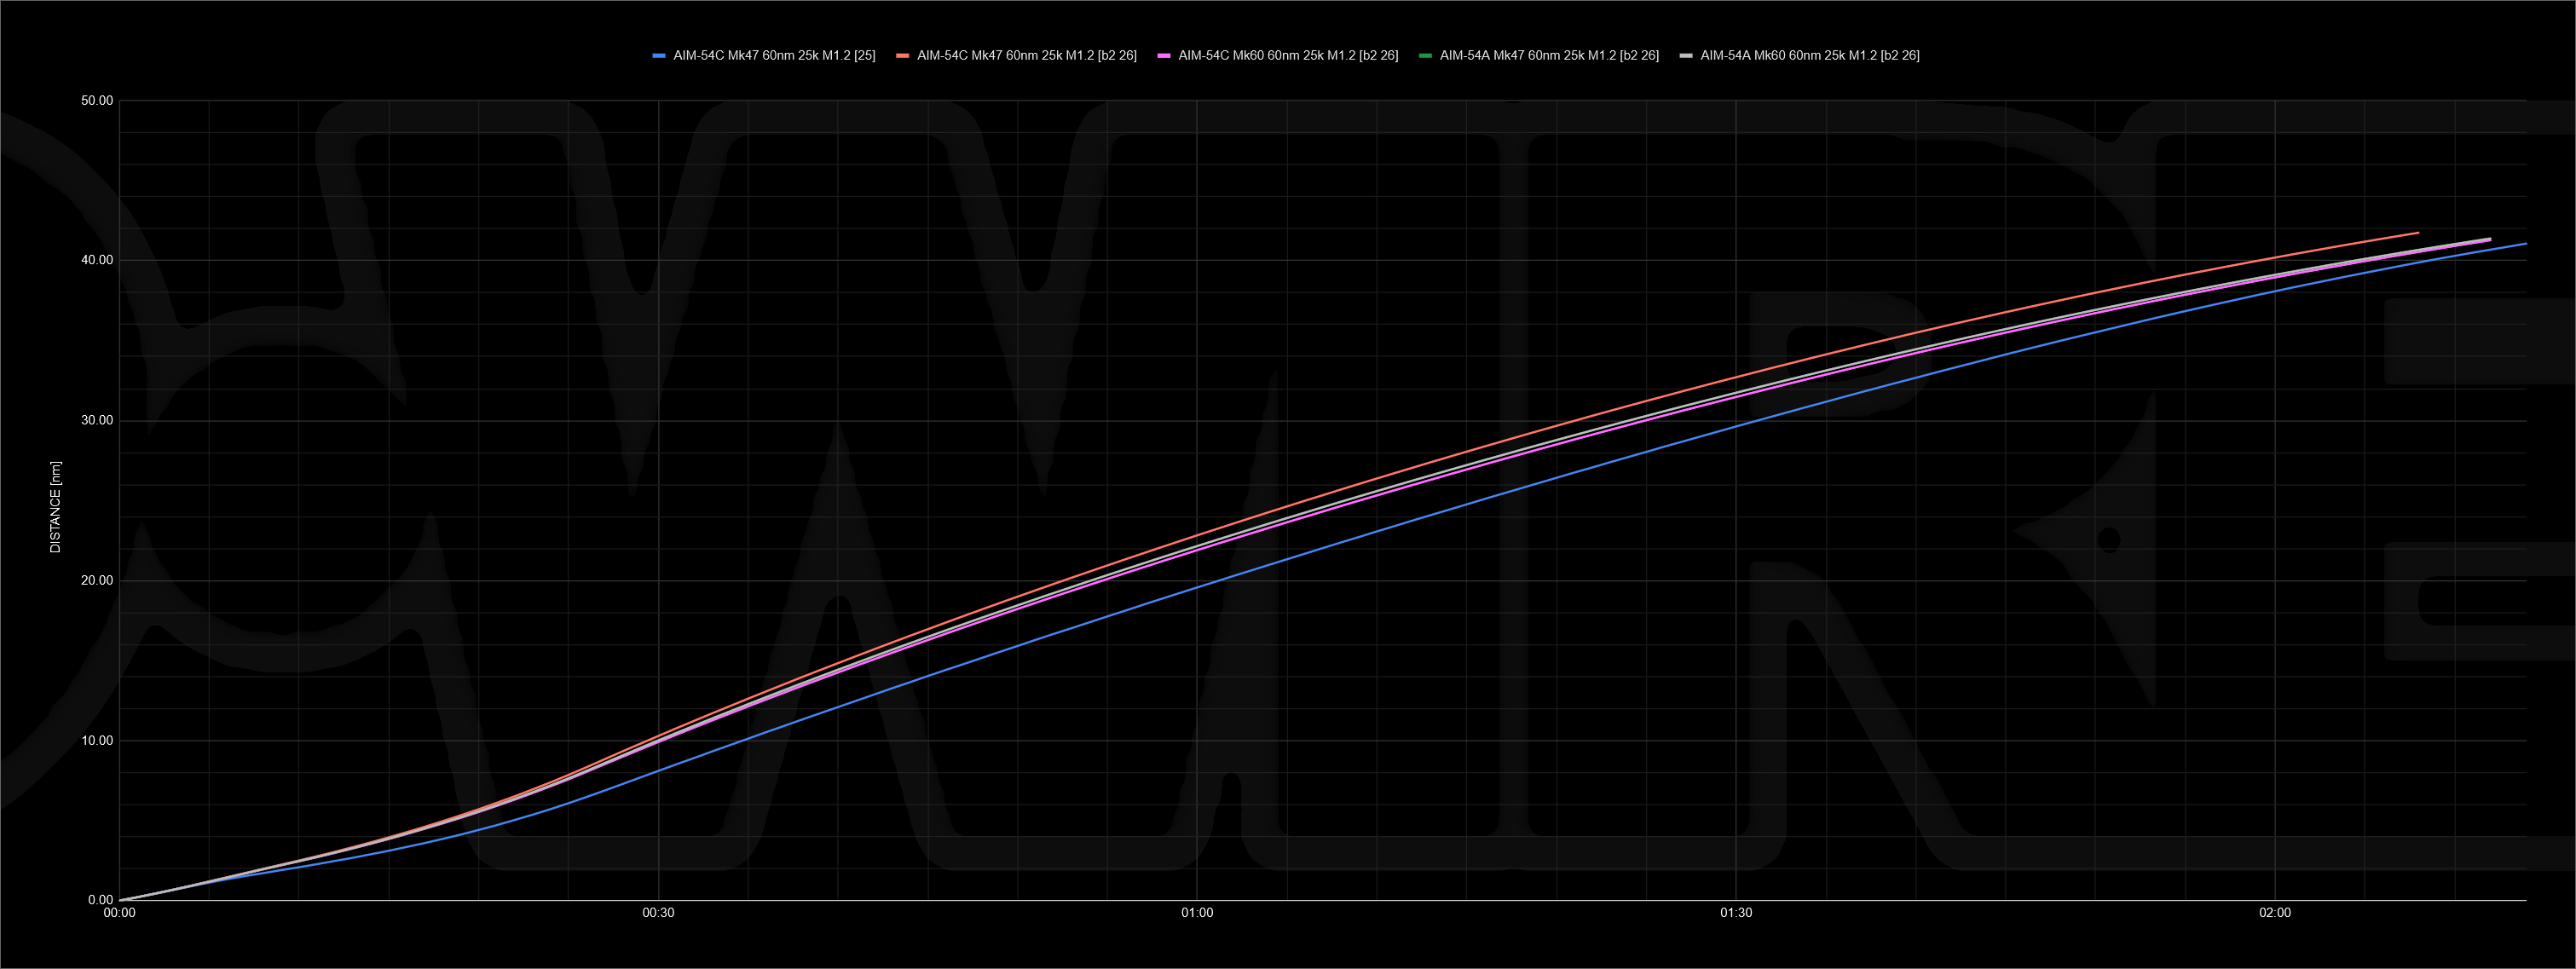Select legend label AIM-54C Mk60 60nm 25k M1.2 [b2 26]
The width and height of the screenshot is (2576, 969).
tap(1288, 56)
